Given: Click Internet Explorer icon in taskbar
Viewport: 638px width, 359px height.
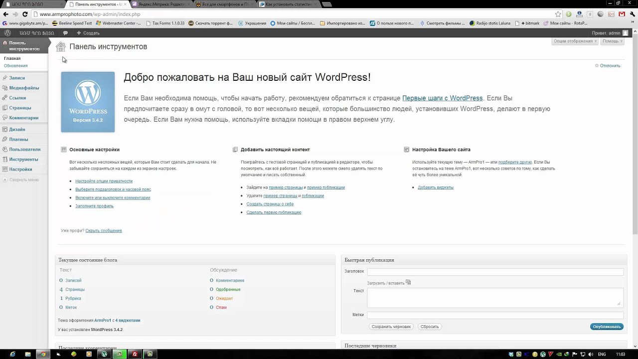Looking at the screenshot, I should pyautogui.click(x=12, y=354).
